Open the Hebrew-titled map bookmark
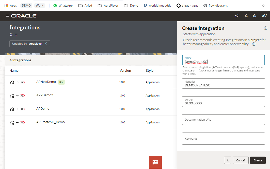270x169 pixels. (x=187, y=6)
